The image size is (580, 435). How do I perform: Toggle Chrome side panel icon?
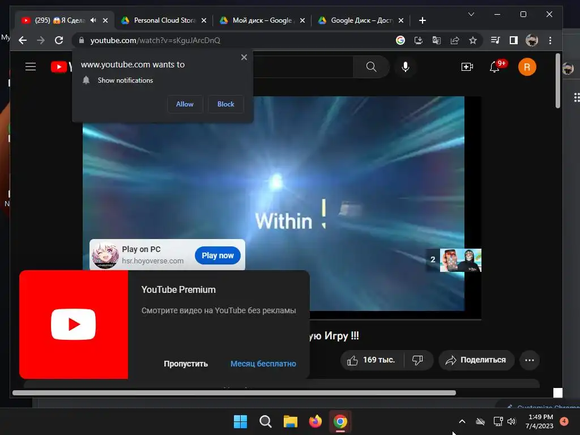click(x=513, y=40)
